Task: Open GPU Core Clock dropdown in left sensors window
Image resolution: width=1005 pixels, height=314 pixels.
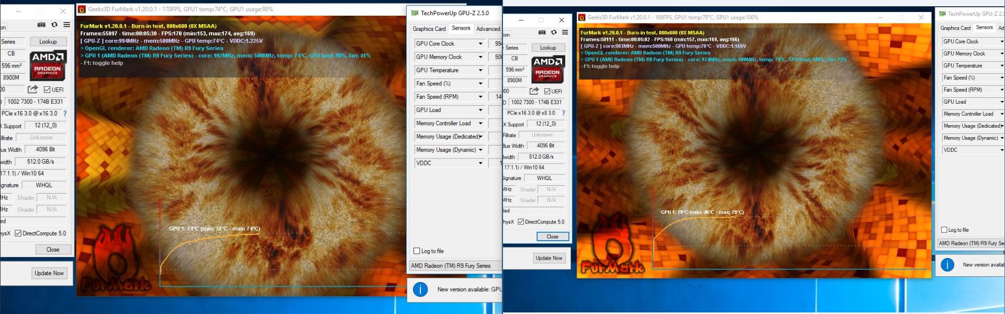Action: (x=450, y=43)
